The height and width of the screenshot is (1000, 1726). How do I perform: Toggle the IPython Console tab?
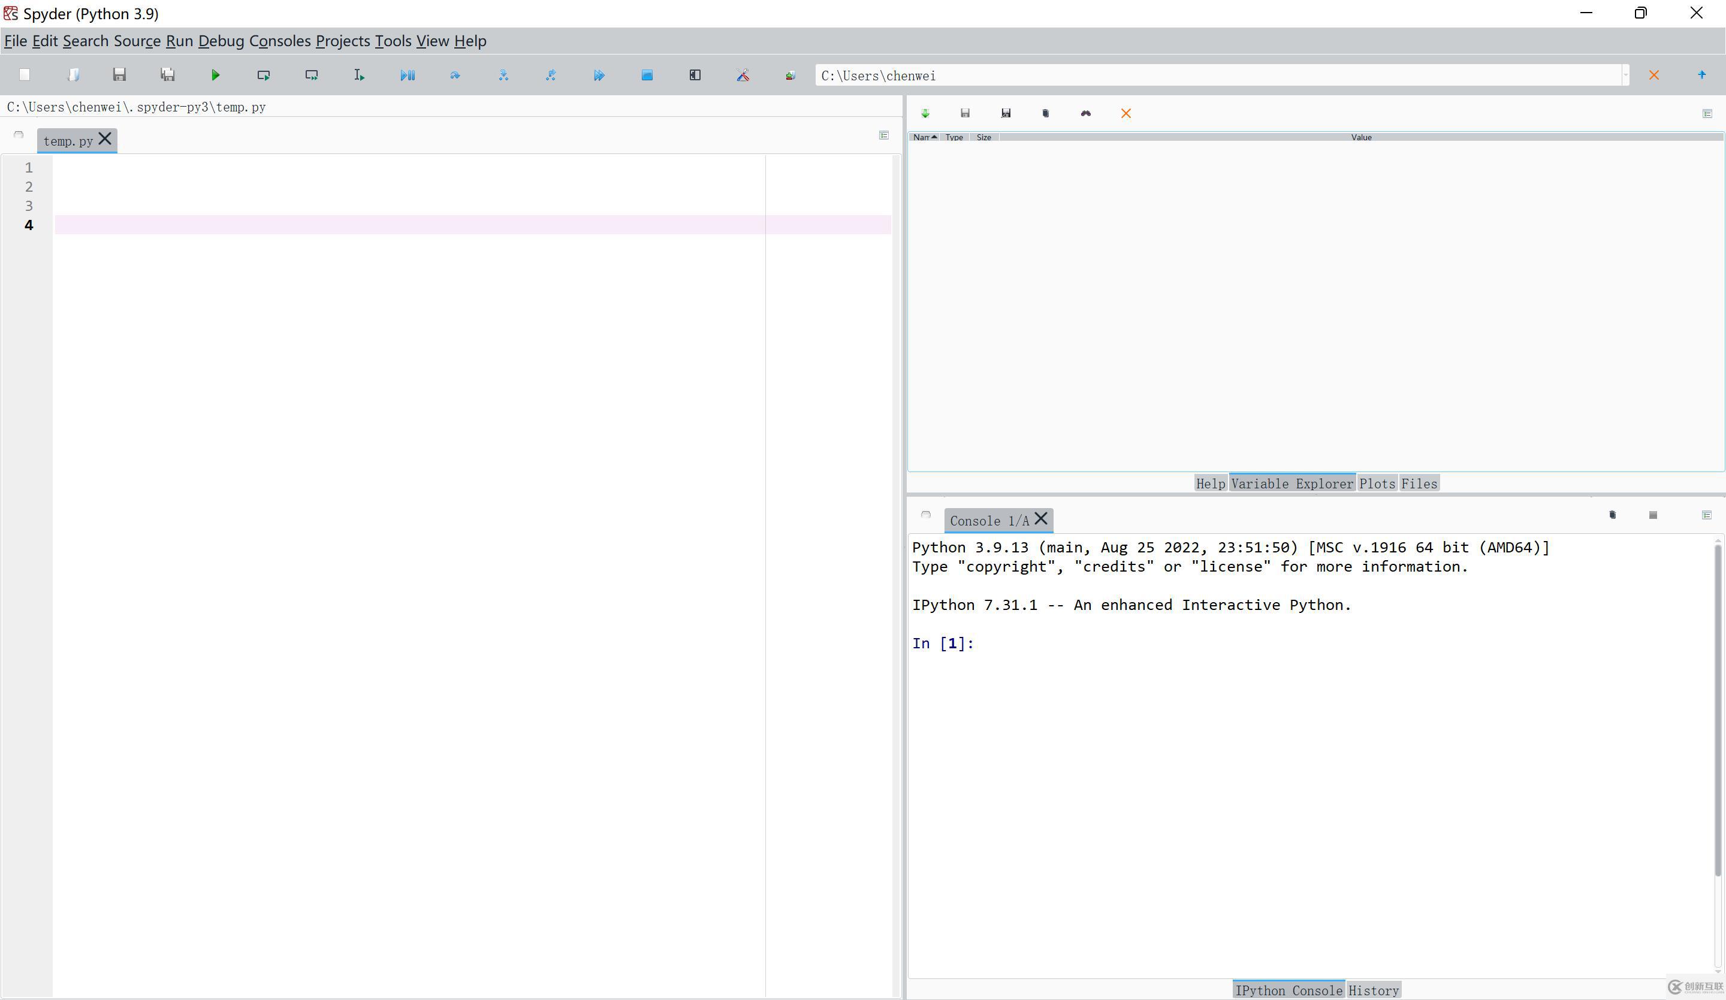click(x=1288, y=990)
